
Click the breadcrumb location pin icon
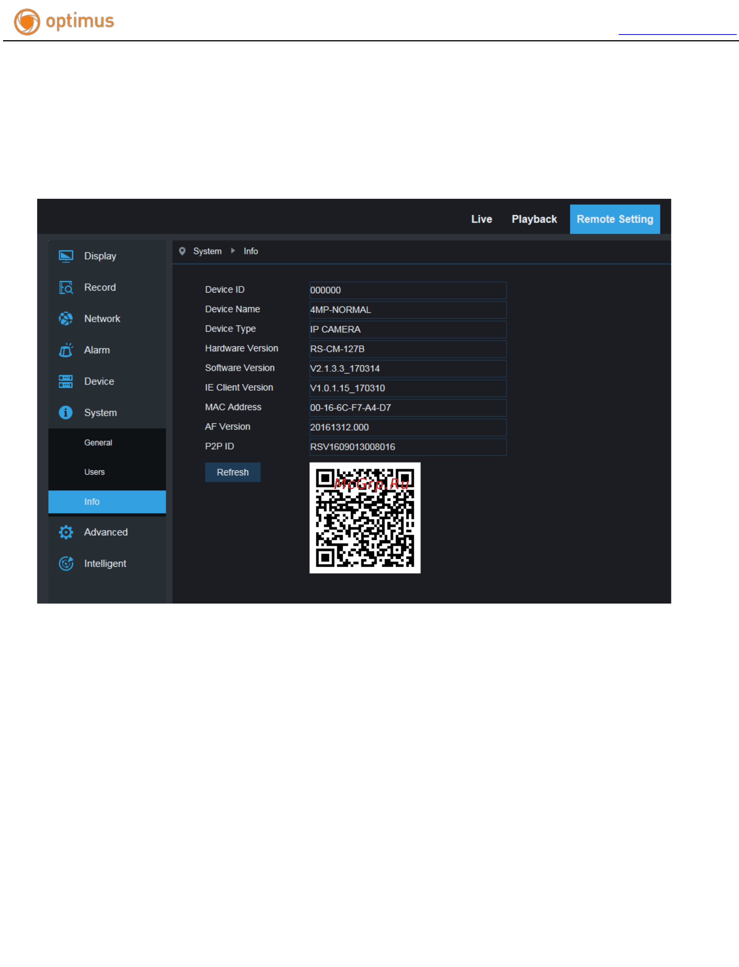click(182, 251)
